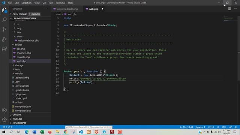The image size is (240, 135).
Task: Select the web.php editor tab
Action: coord(94,9)
